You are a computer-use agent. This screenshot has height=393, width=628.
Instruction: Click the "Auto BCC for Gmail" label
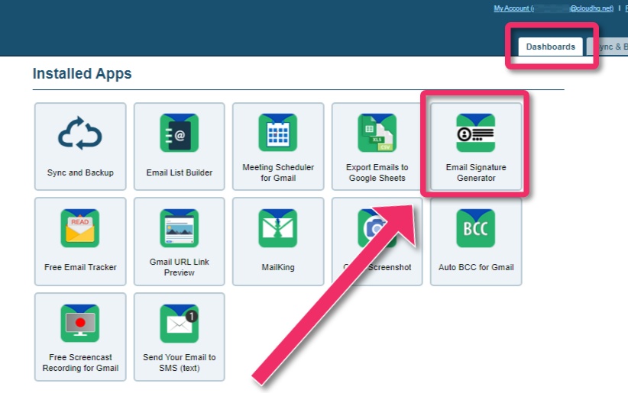pos(476,267)
